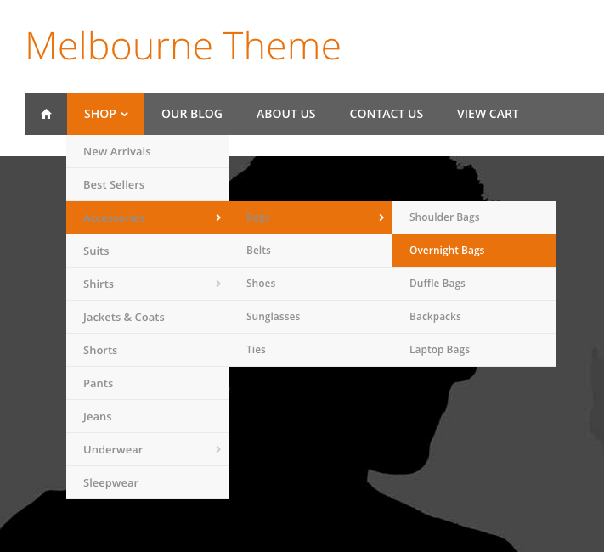Navigate to CONTACT US
The image size is (604, 552).
point(386,114)
